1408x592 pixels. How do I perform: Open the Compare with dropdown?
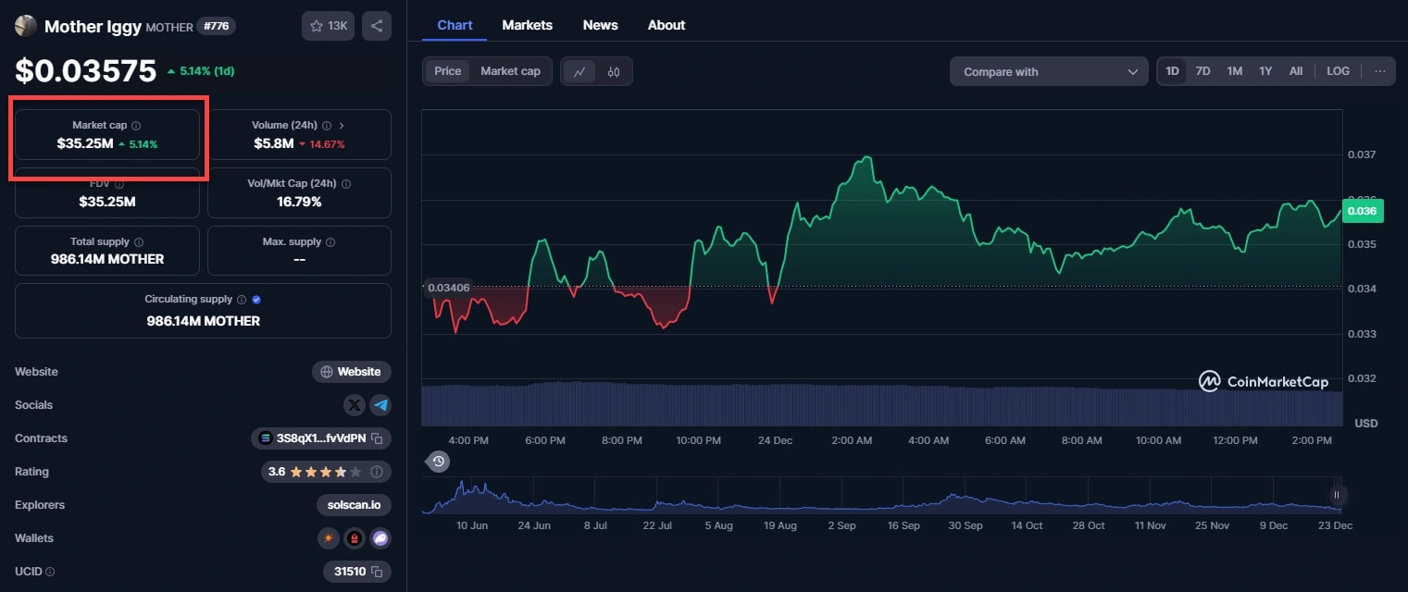[x=1048, y=71]
